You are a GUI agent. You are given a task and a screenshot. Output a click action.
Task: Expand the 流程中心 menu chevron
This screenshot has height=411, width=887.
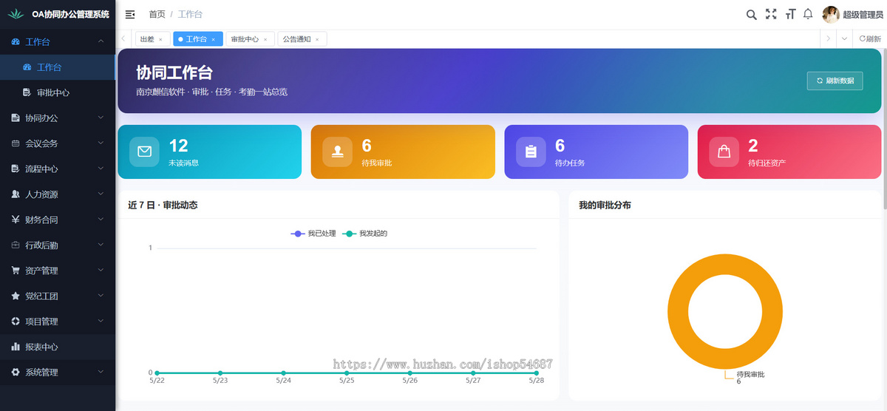[x=101, y=169]
